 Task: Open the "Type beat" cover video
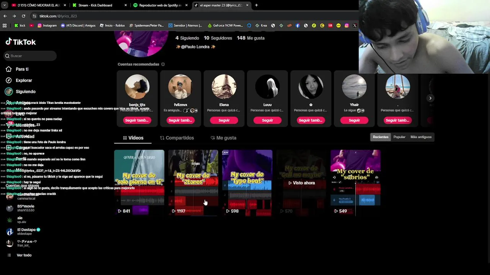[247, 183]
